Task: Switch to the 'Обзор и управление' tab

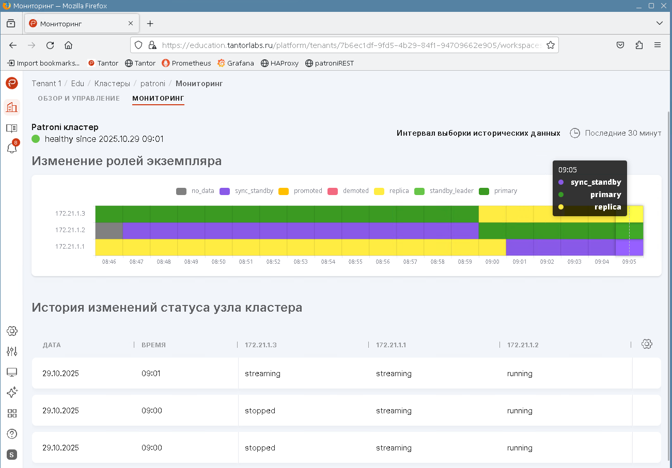Action: tap(79, 98)
